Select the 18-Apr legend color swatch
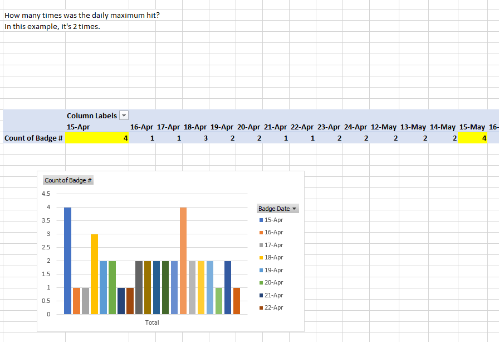499x342 pixels. pos(261,258)
